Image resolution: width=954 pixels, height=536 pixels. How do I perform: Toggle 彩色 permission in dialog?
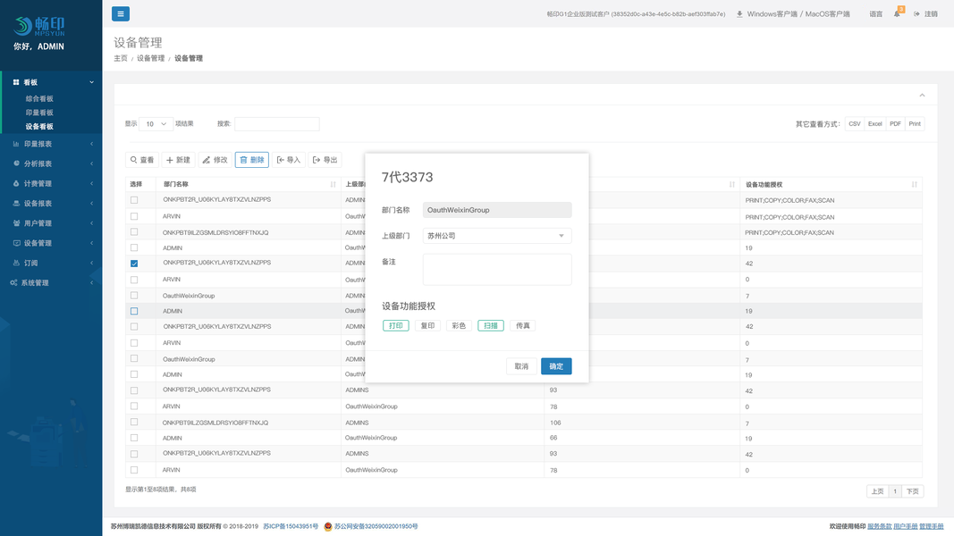pyautogui.click(x=459, y=326)
